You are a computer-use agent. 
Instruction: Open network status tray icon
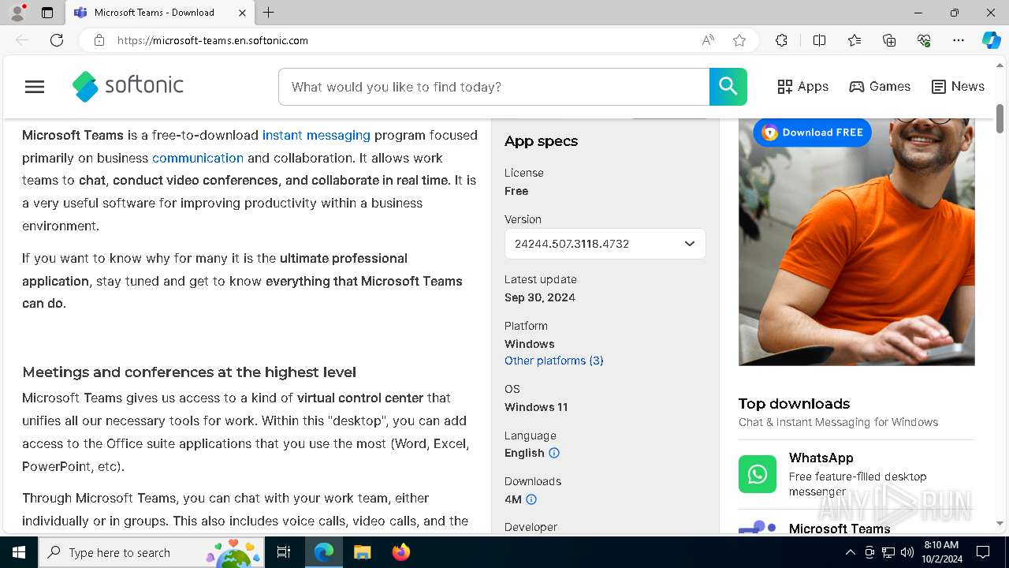click(x=888, y=552)
